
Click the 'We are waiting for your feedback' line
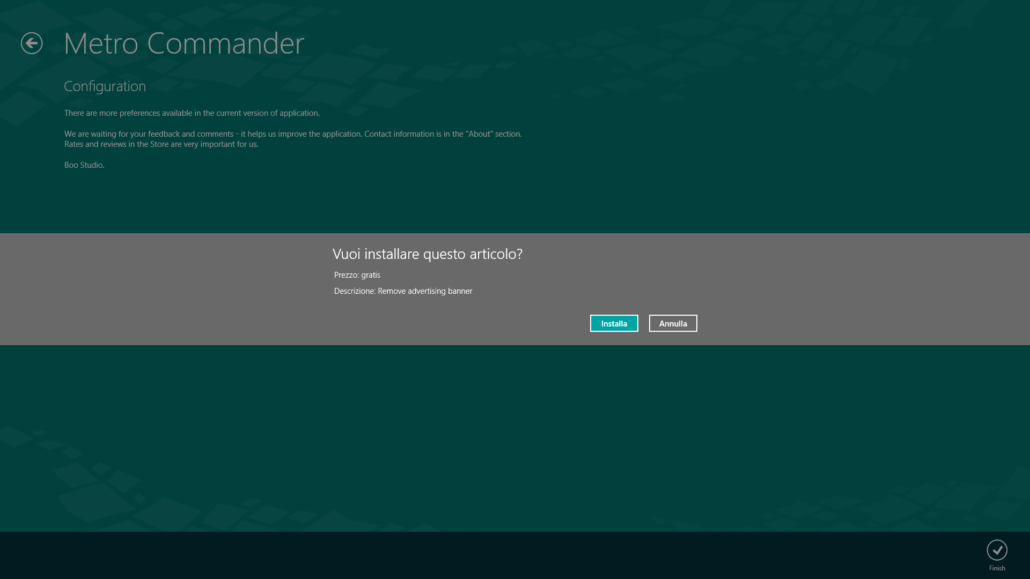(x=293, y=134)
